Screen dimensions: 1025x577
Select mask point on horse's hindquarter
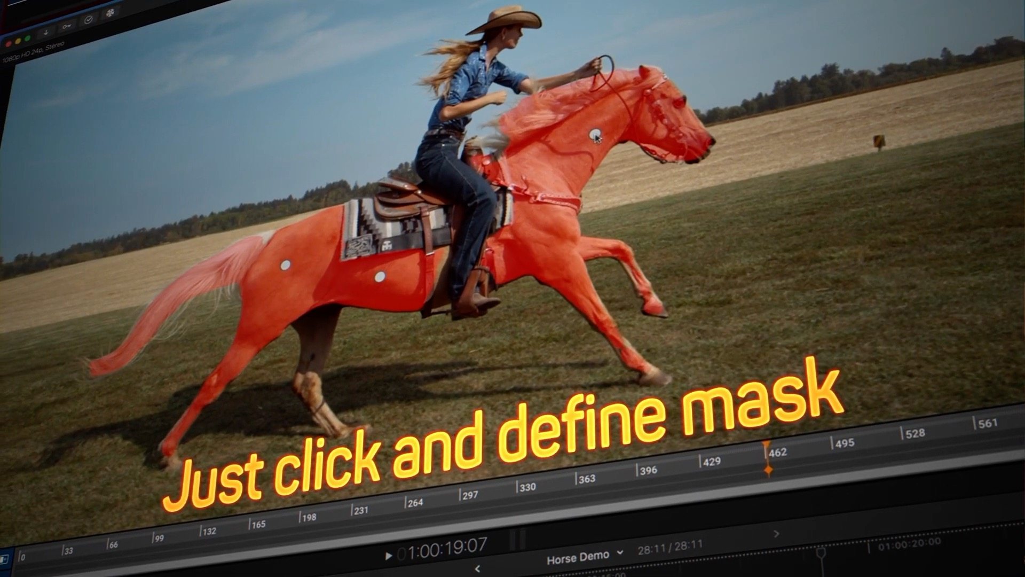(285, 264)
